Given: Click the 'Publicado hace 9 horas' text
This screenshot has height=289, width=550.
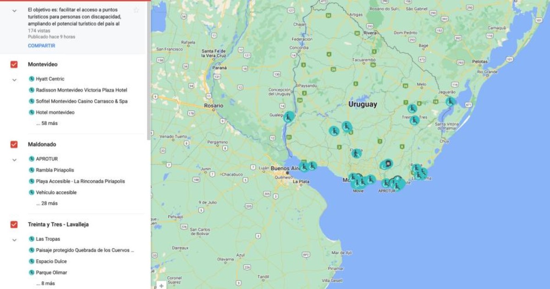Looking at the screenshot, I should click(51, 37).
